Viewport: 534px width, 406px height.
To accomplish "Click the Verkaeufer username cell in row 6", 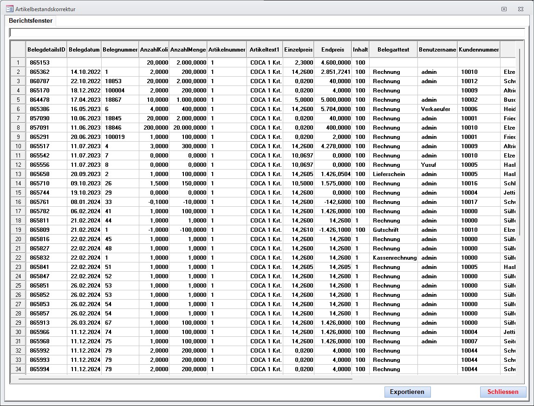I will (x=436, y=109).
